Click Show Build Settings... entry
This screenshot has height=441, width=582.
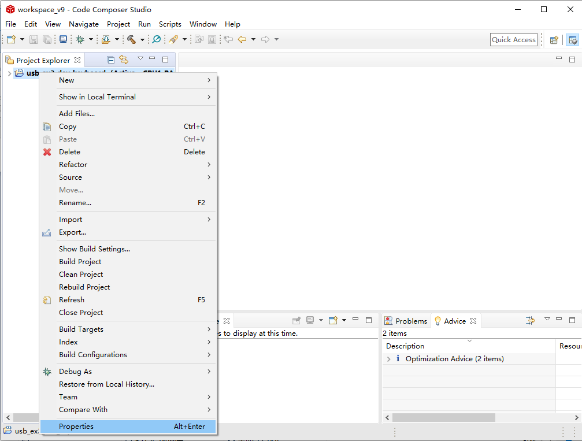[x=128, y=249]
